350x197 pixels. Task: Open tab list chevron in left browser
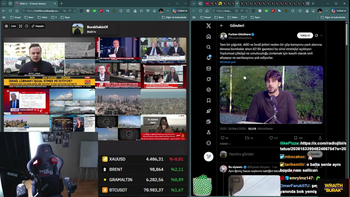[x=4, y=4]
